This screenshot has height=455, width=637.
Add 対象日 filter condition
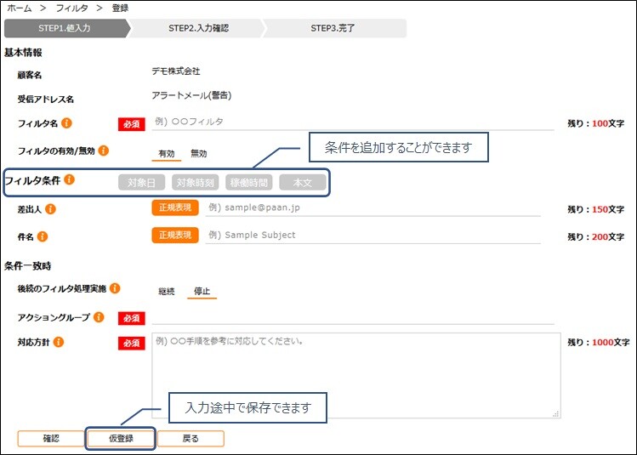point(142,182)
